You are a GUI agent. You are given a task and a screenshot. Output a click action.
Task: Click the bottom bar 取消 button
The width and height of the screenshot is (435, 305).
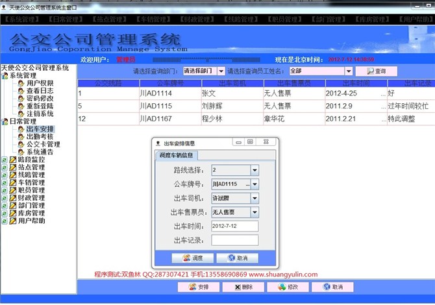pyautogui.click(x=332, y=287)
